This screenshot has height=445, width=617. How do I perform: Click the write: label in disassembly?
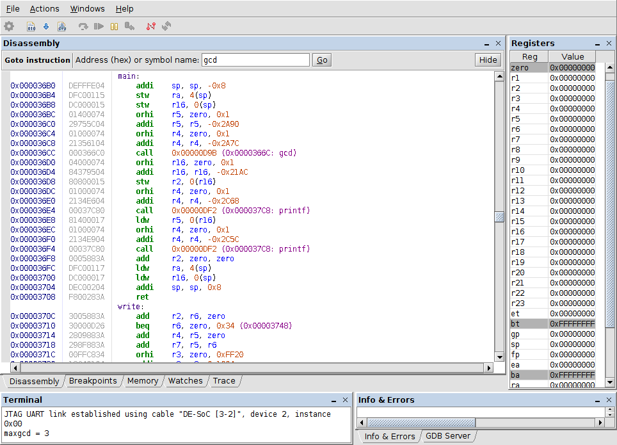tap(131, 307)
